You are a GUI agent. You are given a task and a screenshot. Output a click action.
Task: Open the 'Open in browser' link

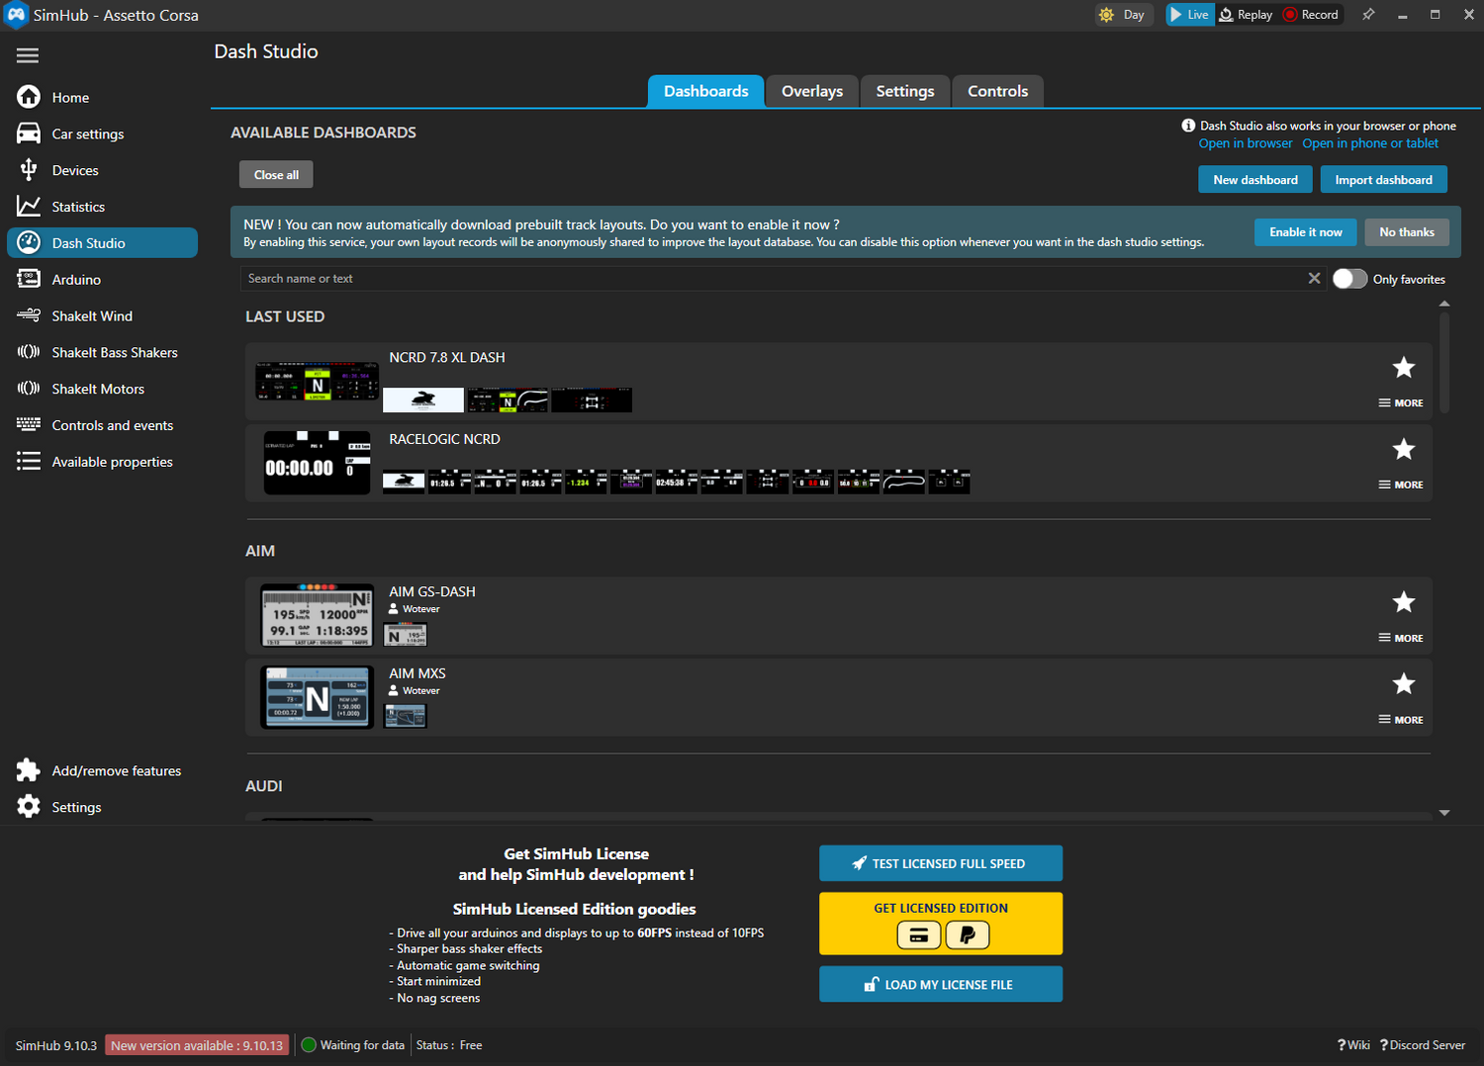pos(1245,143)
